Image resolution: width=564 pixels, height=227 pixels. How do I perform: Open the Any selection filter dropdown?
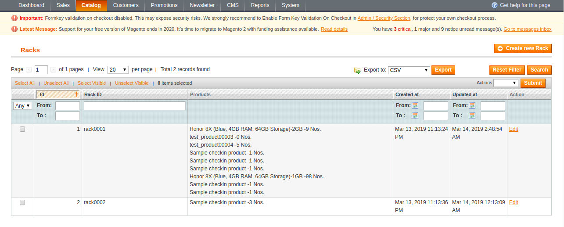(22, 106)
